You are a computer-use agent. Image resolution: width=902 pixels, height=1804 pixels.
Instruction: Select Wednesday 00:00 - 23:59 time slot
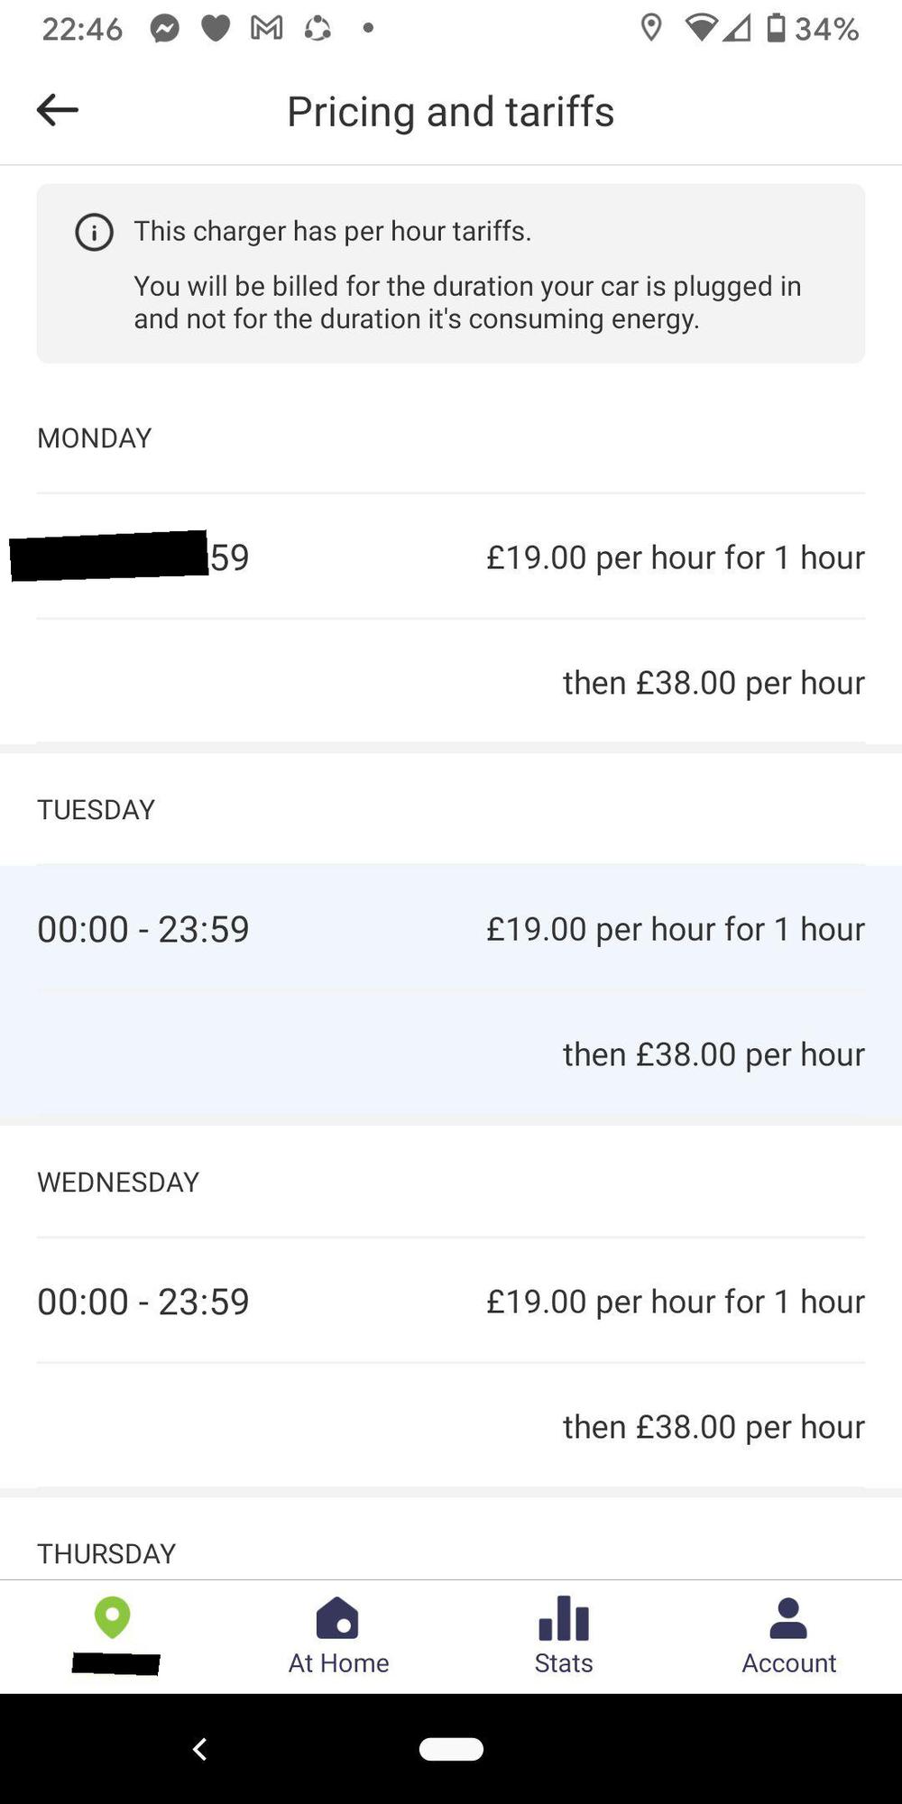pos(143,1302)
